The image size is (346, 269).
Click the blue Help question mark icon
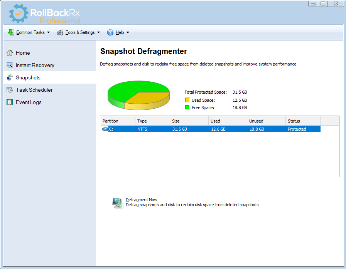(x=110, y=32)
